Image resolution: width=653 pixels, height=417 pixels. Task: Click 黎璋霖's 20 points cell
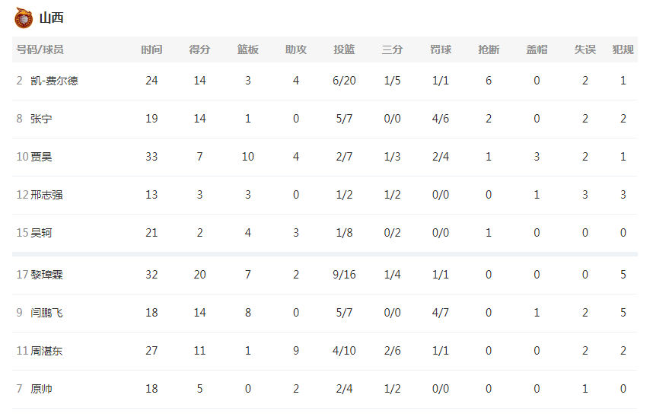click(199, 275)
